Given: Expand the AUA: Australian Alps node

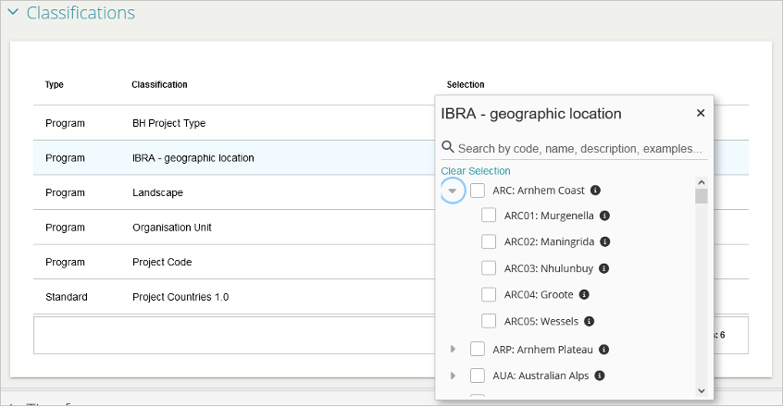Looking at the screenshot, I should [453, 376].
